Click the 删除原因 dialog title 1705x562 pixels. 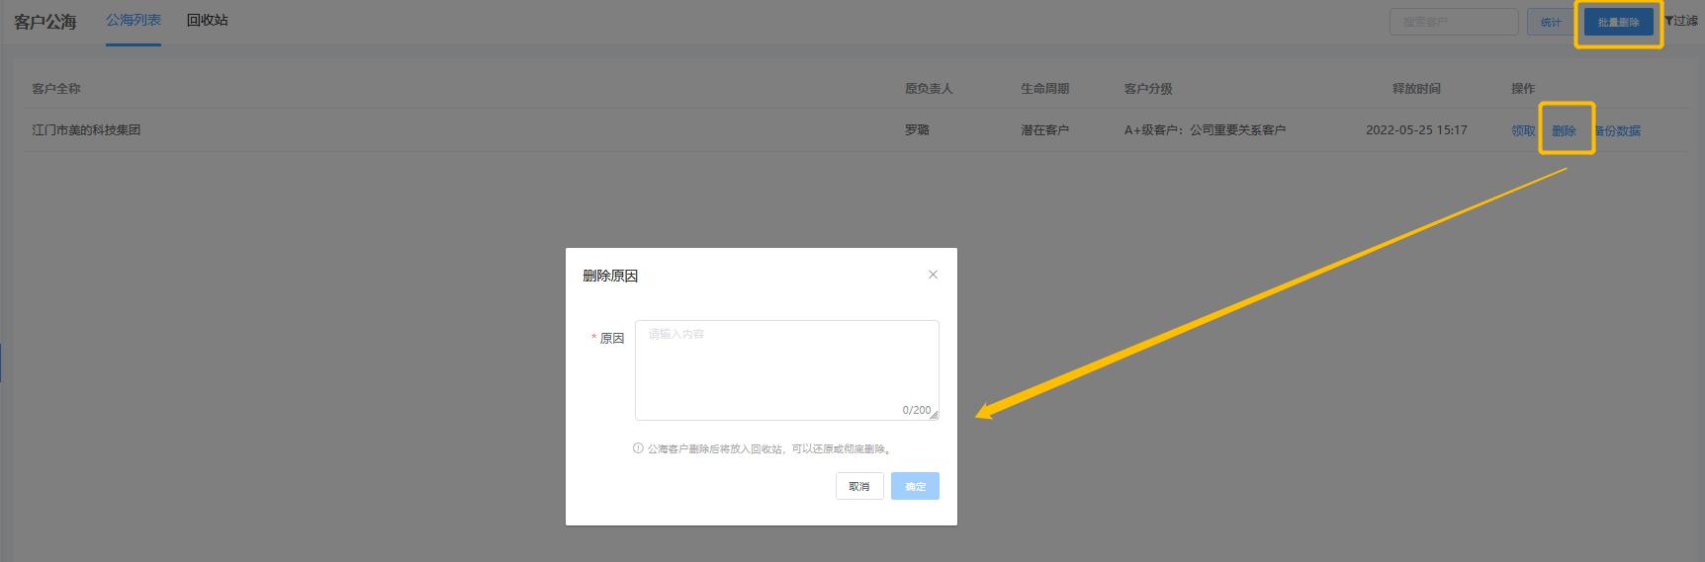click(x=610, y=276)
